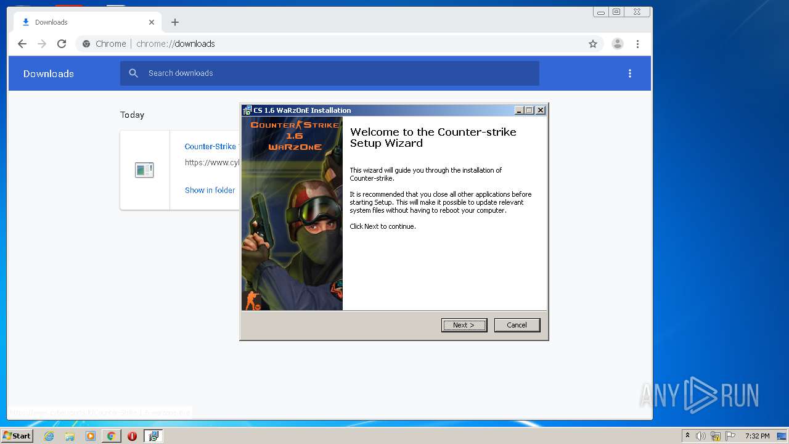Click Chrome's forward arrow
This screenshot has height=444, width=789.
pyautogui.click(x=42, y=44)
